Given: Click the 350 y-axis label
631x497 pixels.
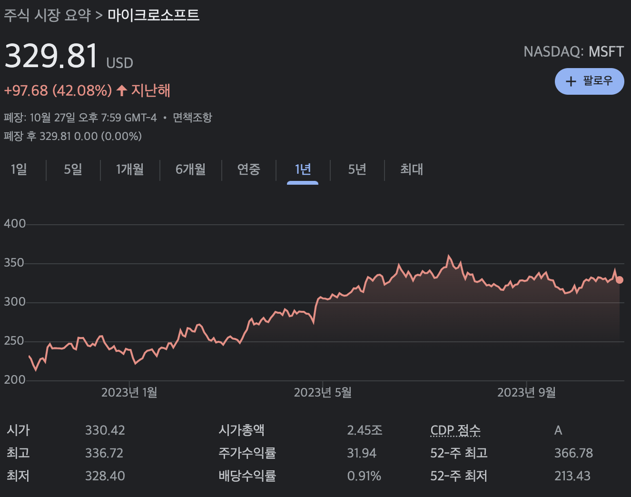Looking at the screenshot, I should click(x=14, y=263).
